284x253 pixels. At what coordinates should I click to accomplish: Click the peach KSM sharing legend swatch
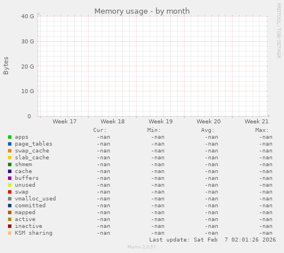10,233
